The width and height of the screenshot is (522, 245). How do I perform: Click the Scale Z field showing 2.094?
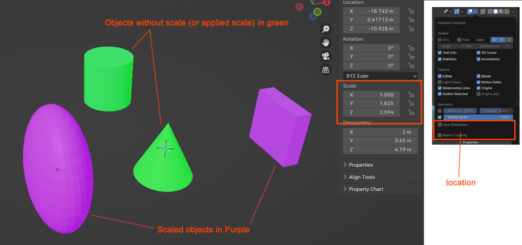click(x=371, y=112)
